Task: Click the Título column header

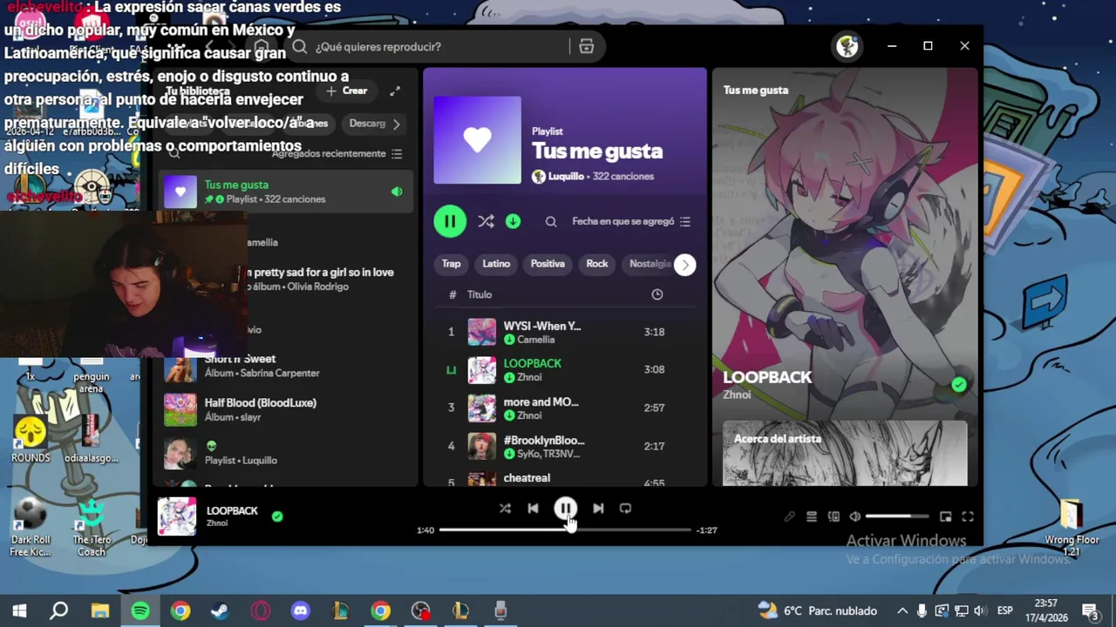Action: coord(480,294)
